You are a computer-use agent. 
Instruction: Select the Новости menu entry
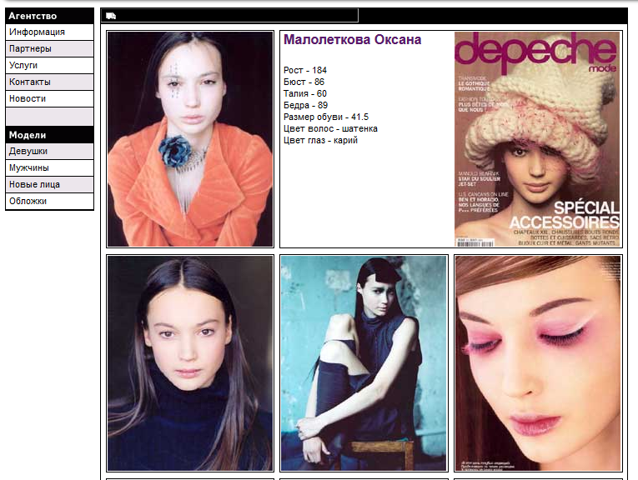[50, 99]
